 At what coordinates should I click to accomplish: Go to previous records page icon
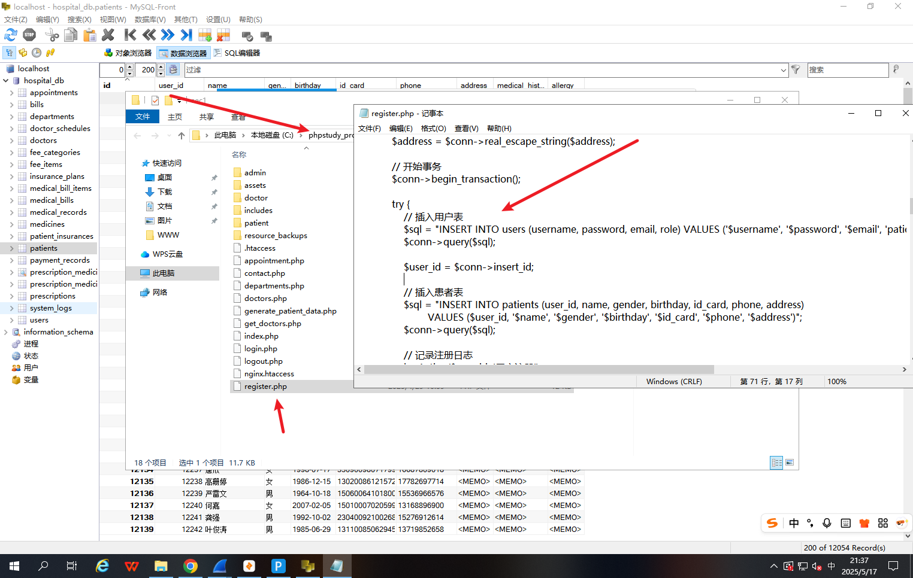click(149, 35)
